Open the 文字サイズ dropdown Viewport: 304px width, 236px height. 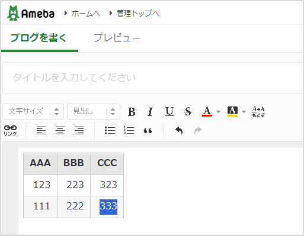click(33, 111)
